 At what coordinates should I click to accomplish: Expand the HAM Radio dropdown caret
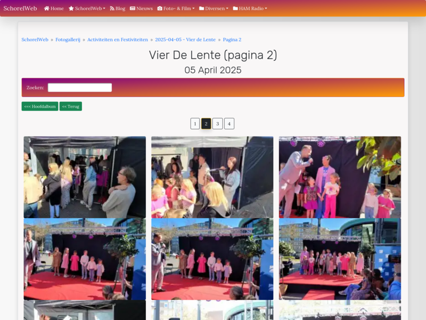pos(266,9)
